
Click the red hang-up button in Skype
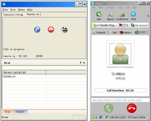tap(132, 108)
